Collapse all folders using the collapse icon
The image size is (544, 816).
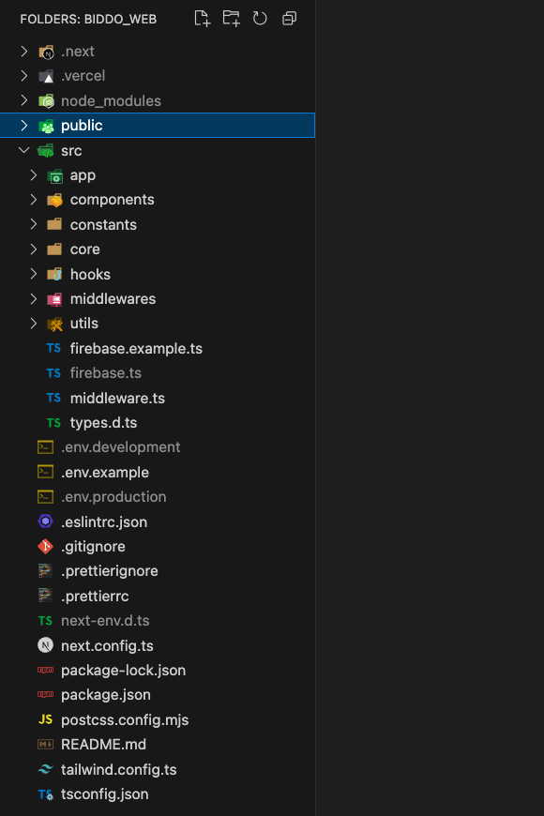[289, 19]
